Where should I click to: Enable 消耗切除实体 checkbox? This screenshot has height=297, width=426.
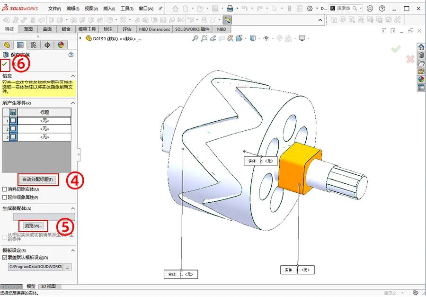(5, 189)
